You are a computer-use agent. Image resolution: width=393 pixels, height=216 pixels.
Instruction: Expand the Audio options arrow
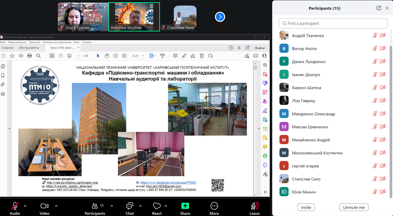pos(25,206)
